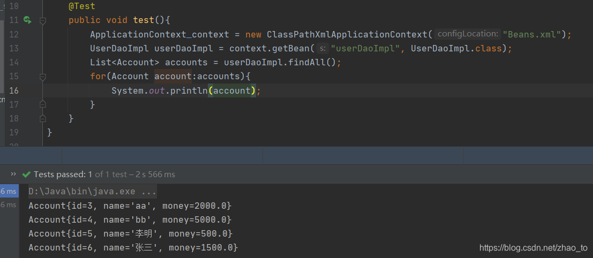Click the "Beans.xml" string literal
Screen dimensions: 593x258
532,34
